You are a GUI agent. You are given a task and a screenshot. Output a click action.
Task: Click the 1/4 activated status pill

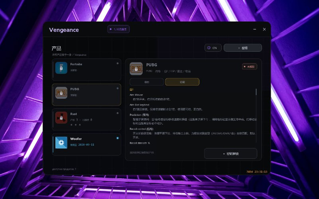pyautogui.click(x=118, y=29)
